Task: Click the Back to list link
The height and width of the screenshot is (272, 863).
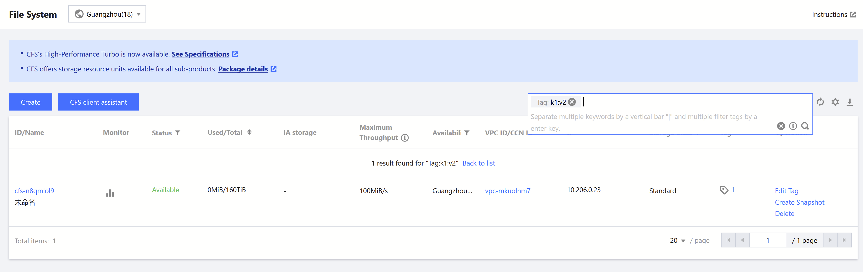Action: pyautogui.click(x=478, y=163)
